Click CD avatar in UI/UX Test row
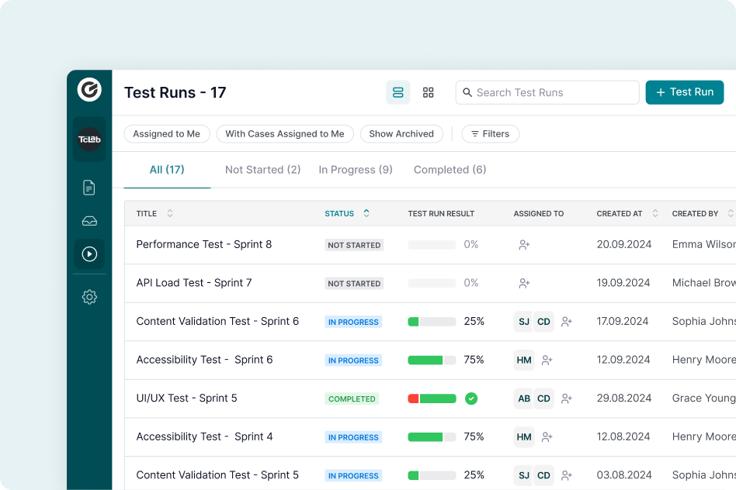 tap(543, 399)
